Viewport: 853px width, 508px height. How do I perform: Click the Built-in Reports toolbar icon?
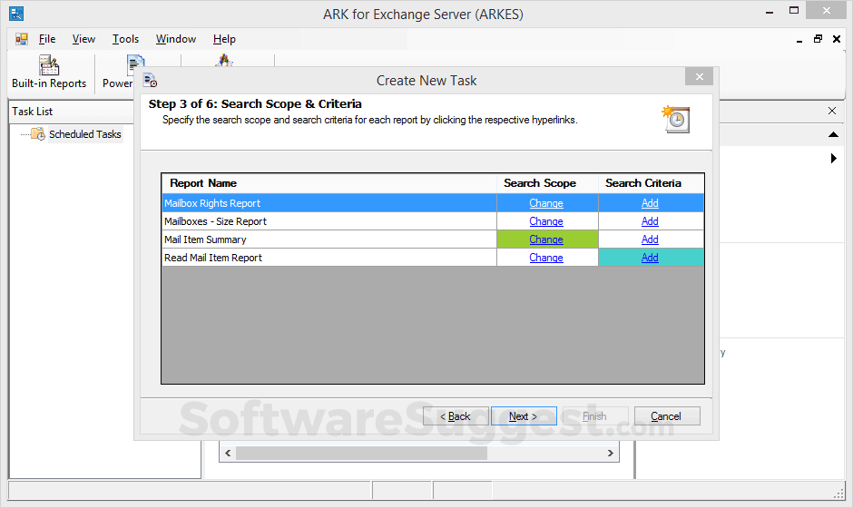pos(49,65)
